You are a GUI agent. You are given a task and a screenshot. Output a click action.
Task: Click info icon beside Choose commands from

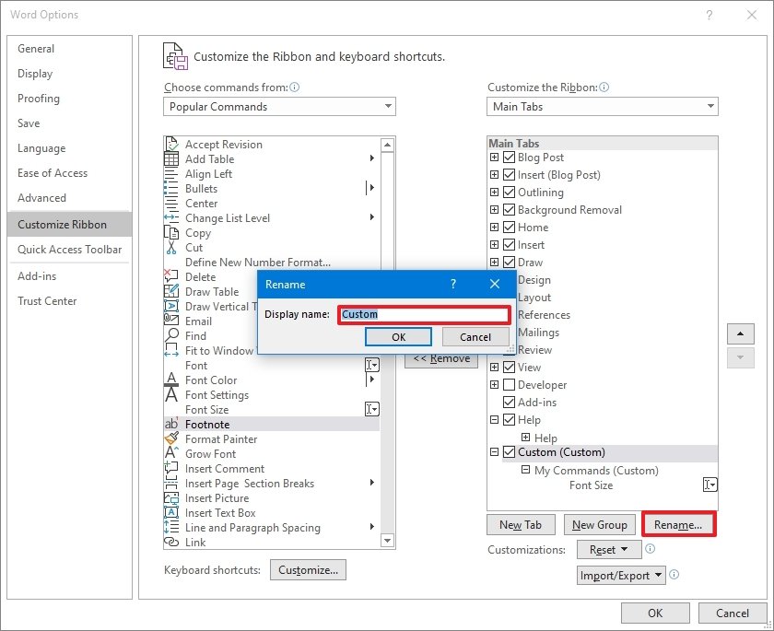pos(295,88)
